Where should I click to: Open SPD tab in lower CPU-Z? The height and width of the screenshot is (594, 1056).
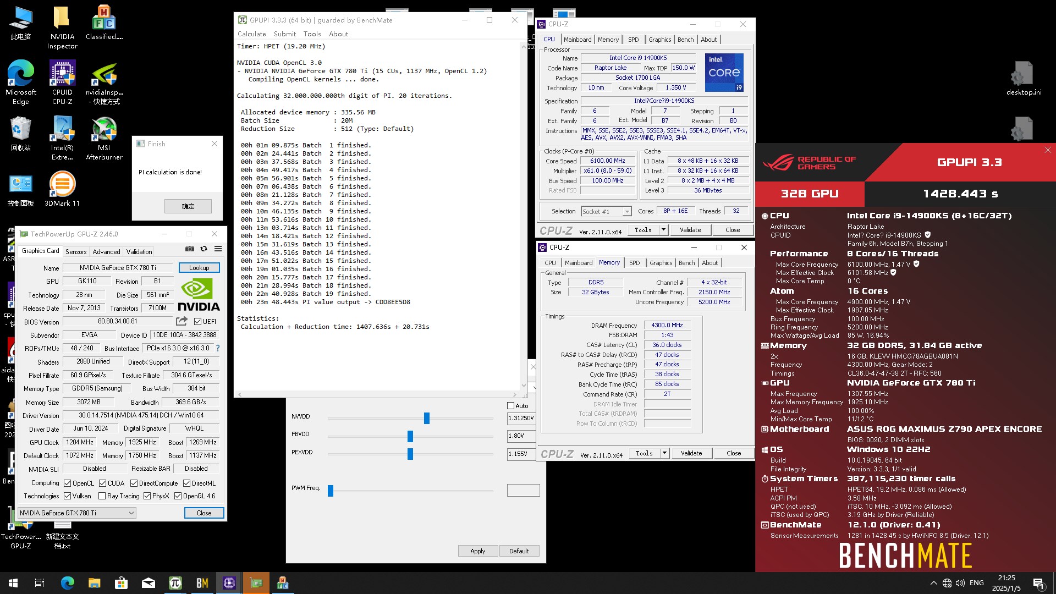635,263
